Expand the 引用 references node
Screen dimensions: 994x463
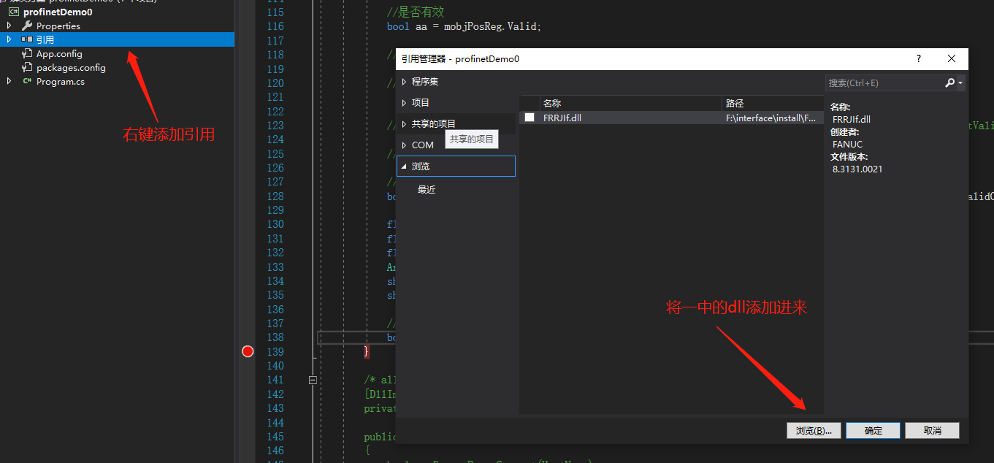tap(9, 39)
